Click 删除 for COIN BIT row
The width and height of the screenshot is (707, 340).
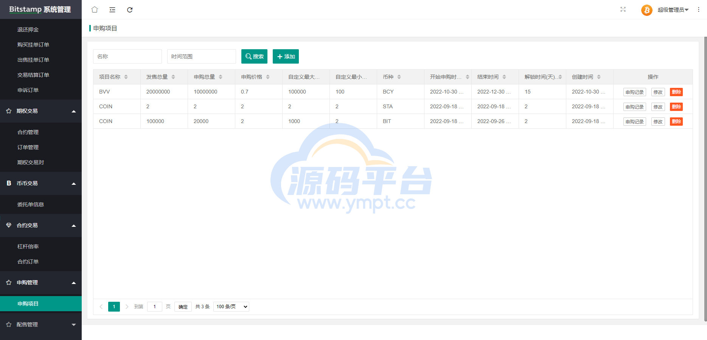(676, 122)
